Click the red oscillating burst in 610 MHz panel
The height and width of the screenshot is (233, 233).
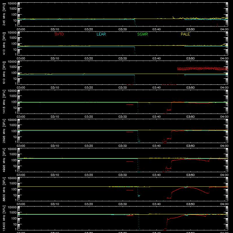[202, 69]
